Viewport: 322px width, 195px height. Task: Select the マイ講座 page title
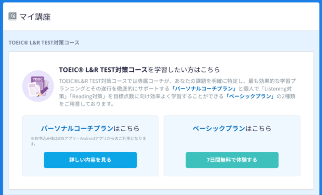pyautogui.click(x=35, y=17)
